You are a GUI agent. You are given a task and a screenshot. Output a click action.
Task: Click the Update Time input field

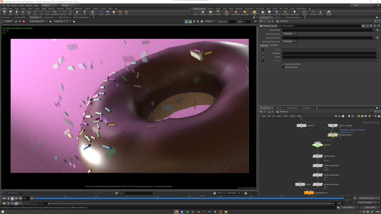pos(232,22)
